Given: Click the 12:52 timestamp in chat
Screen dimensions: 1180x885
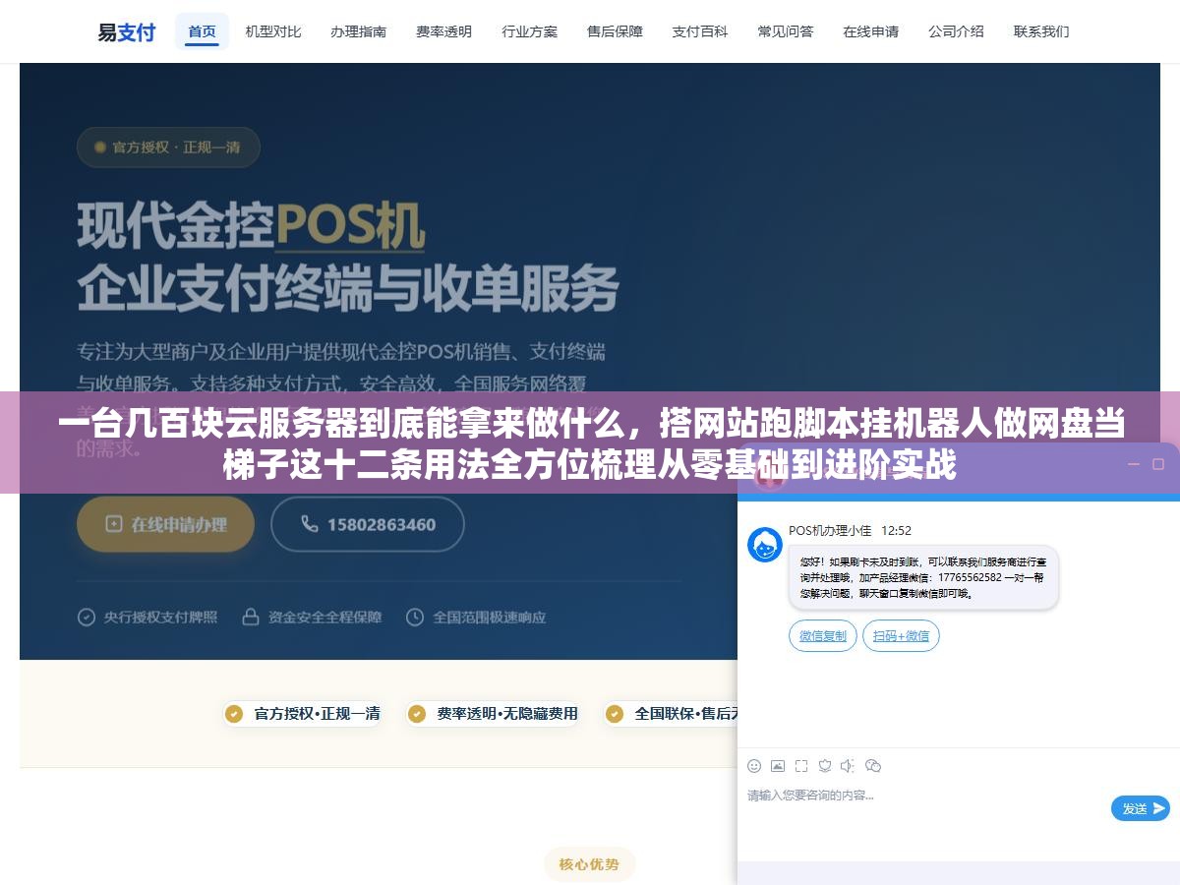Looking at the screenshot, I should (896, 530).
